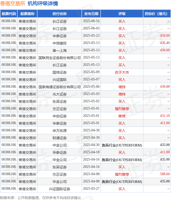The width and height of the screenshot is (171, 200).
Task: Click the target price 588.60
Action: (x=165, y=174)
